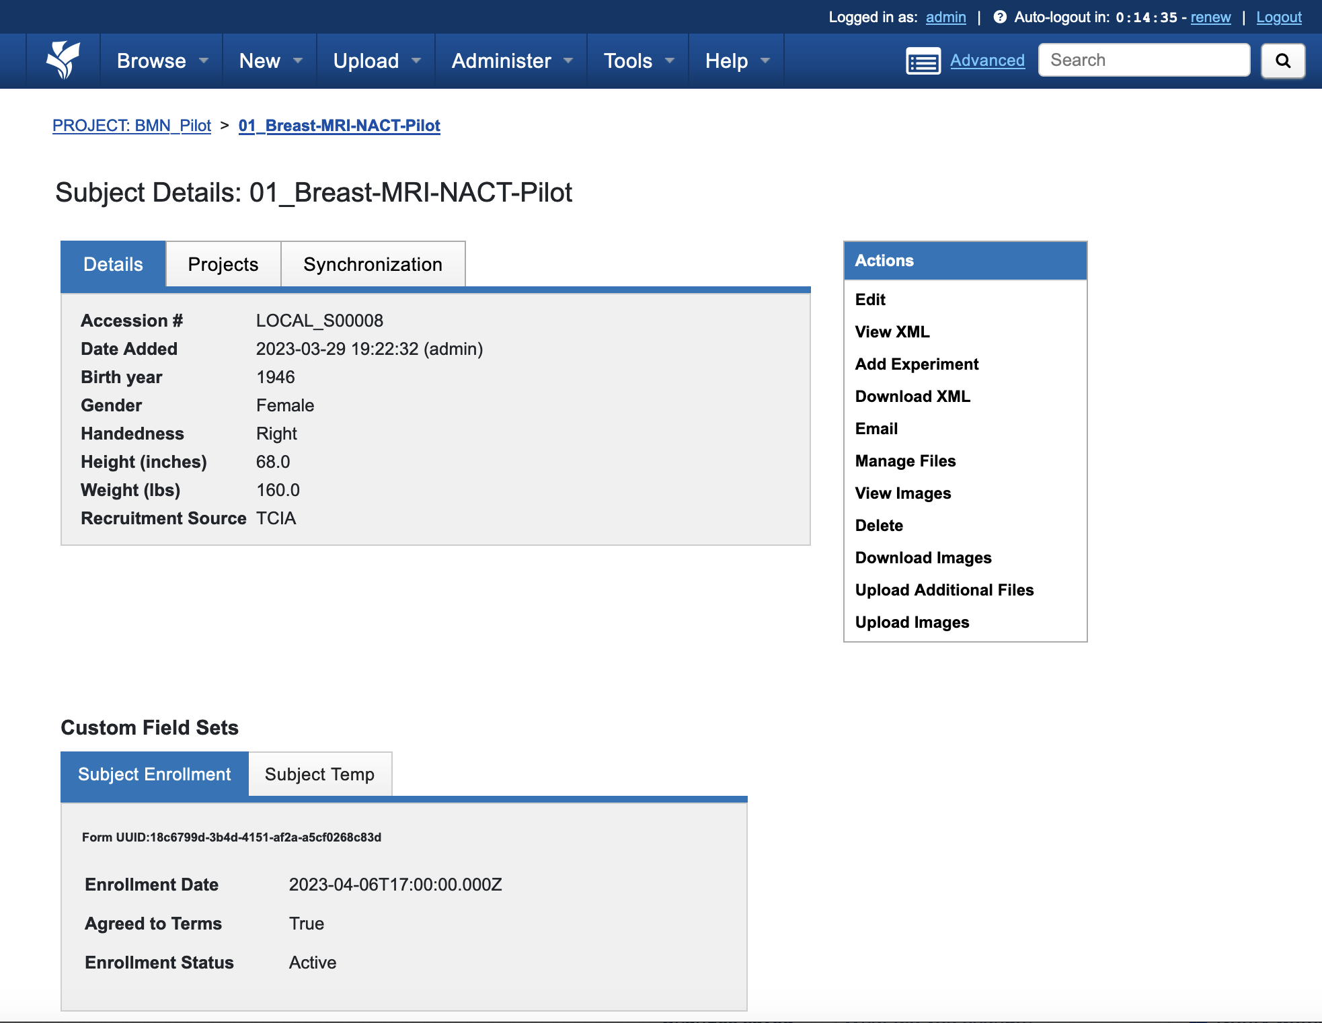Open the Administer menu

[x=511, y=60]
